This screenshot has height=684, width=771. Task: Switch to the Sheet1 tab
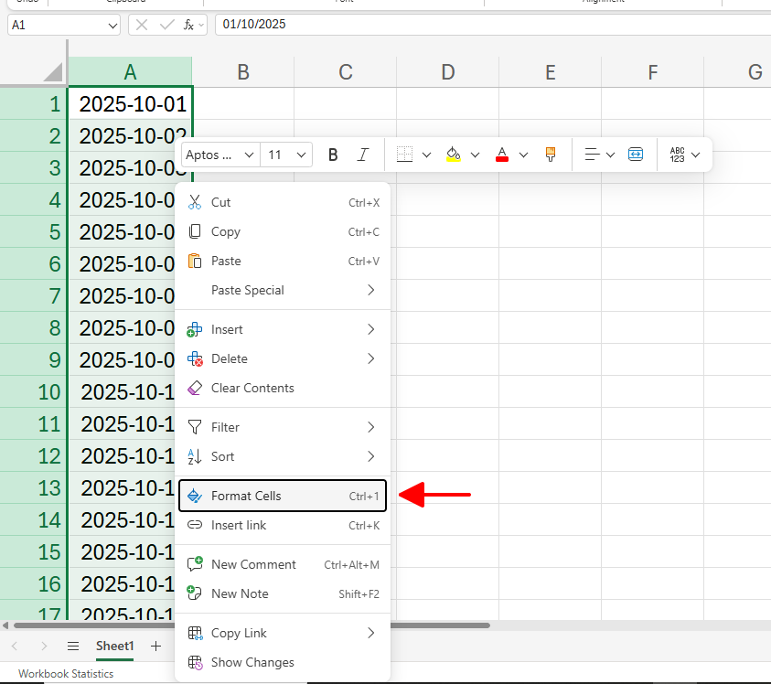click(x=114, y=647)
